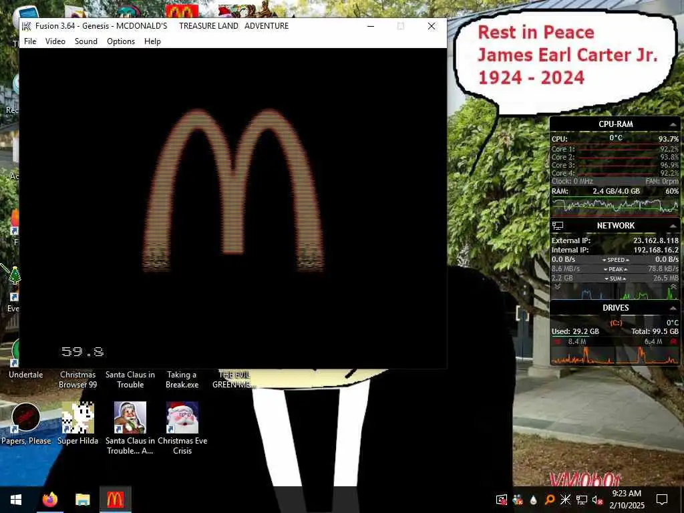
Task: Click the upload double-chevron in network graph
Action: 673,287
